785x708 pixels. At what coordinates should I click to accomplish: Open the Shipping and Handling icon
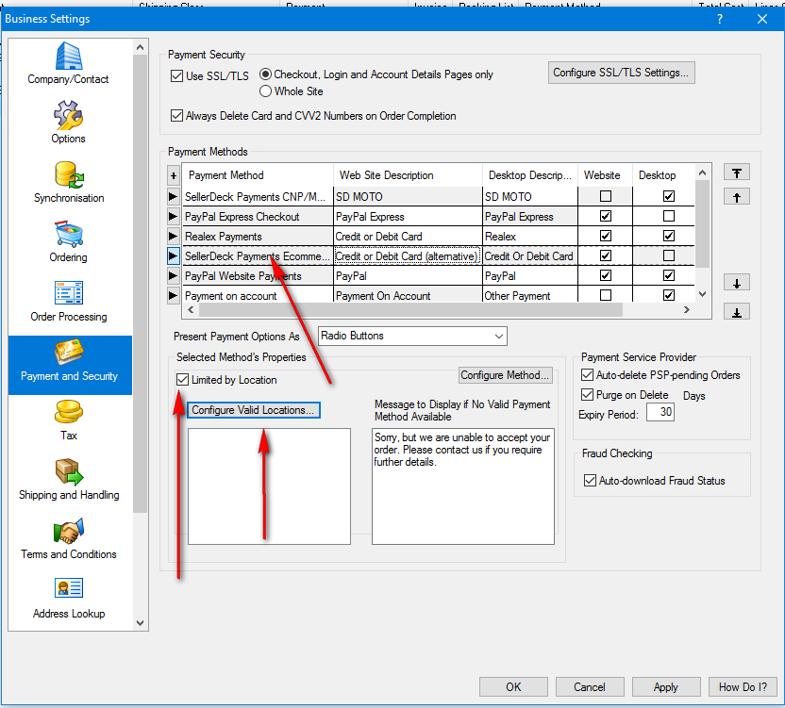(x=69, y=471)
